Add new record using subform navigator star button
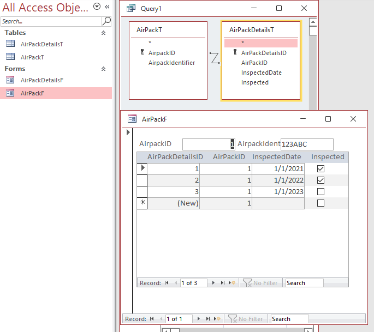Image resolution: width=374 pixels, height=332 pixels. click(x=232, y=283)
